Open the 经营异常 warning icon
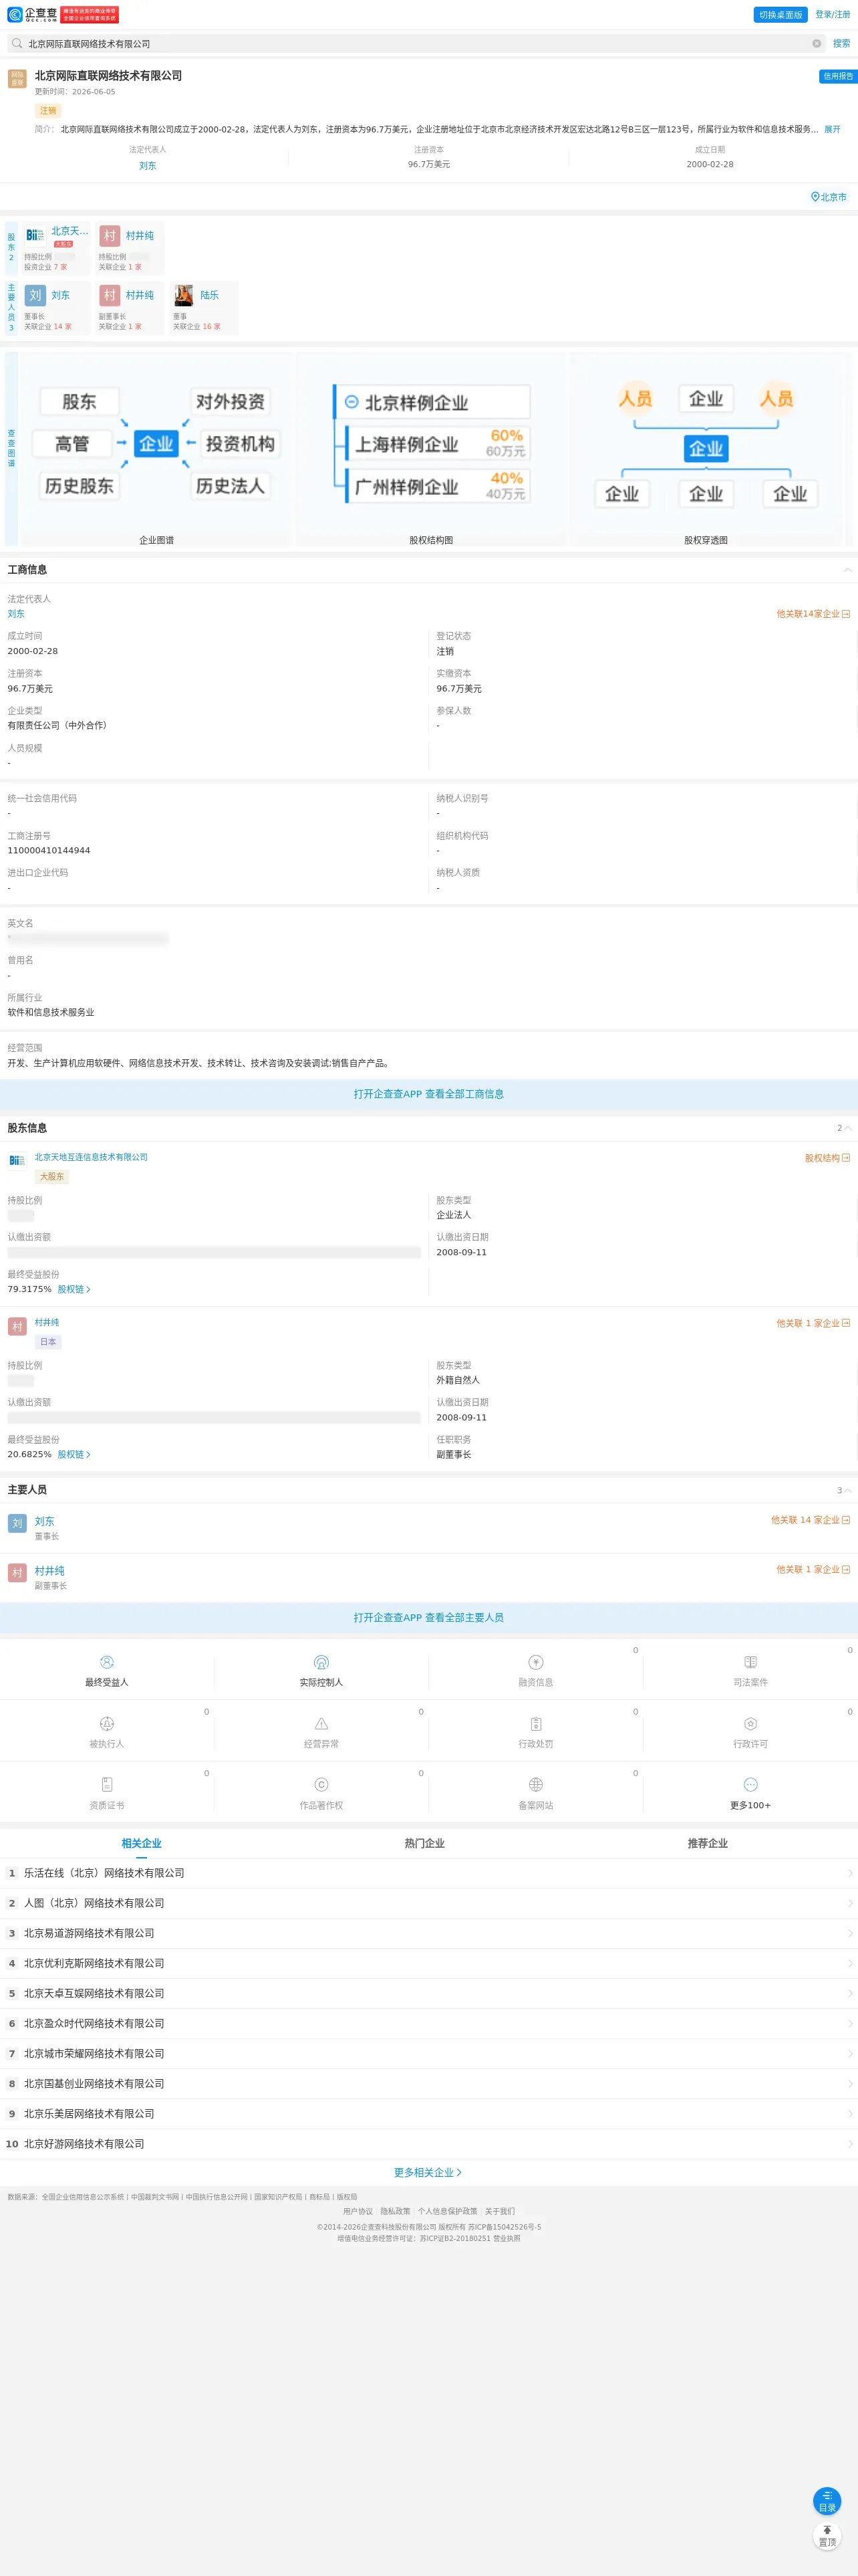 [321, 1723]
